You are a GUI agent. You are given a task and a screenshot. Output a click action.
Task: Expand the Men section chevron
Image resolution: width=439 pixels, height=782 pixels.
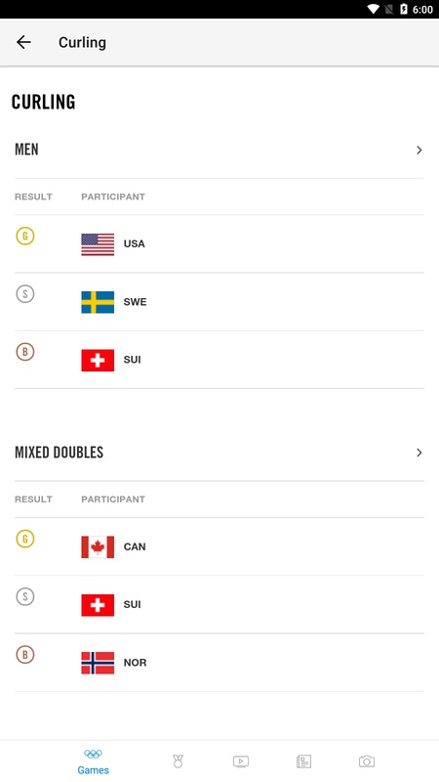click(x=419, y=151)
